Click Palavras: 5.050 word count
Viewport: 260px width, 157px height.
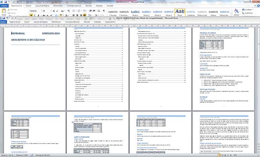coord(22,155)
